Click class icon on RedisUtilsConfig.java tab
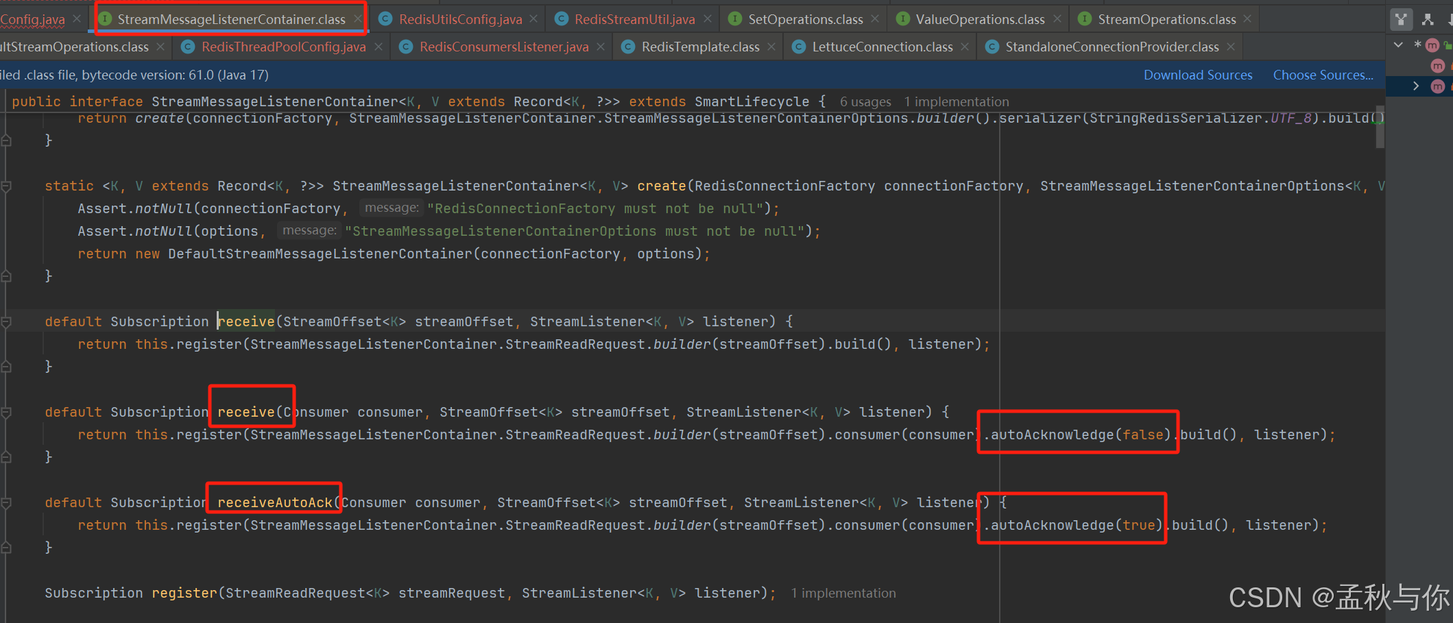 pos(385,19)
